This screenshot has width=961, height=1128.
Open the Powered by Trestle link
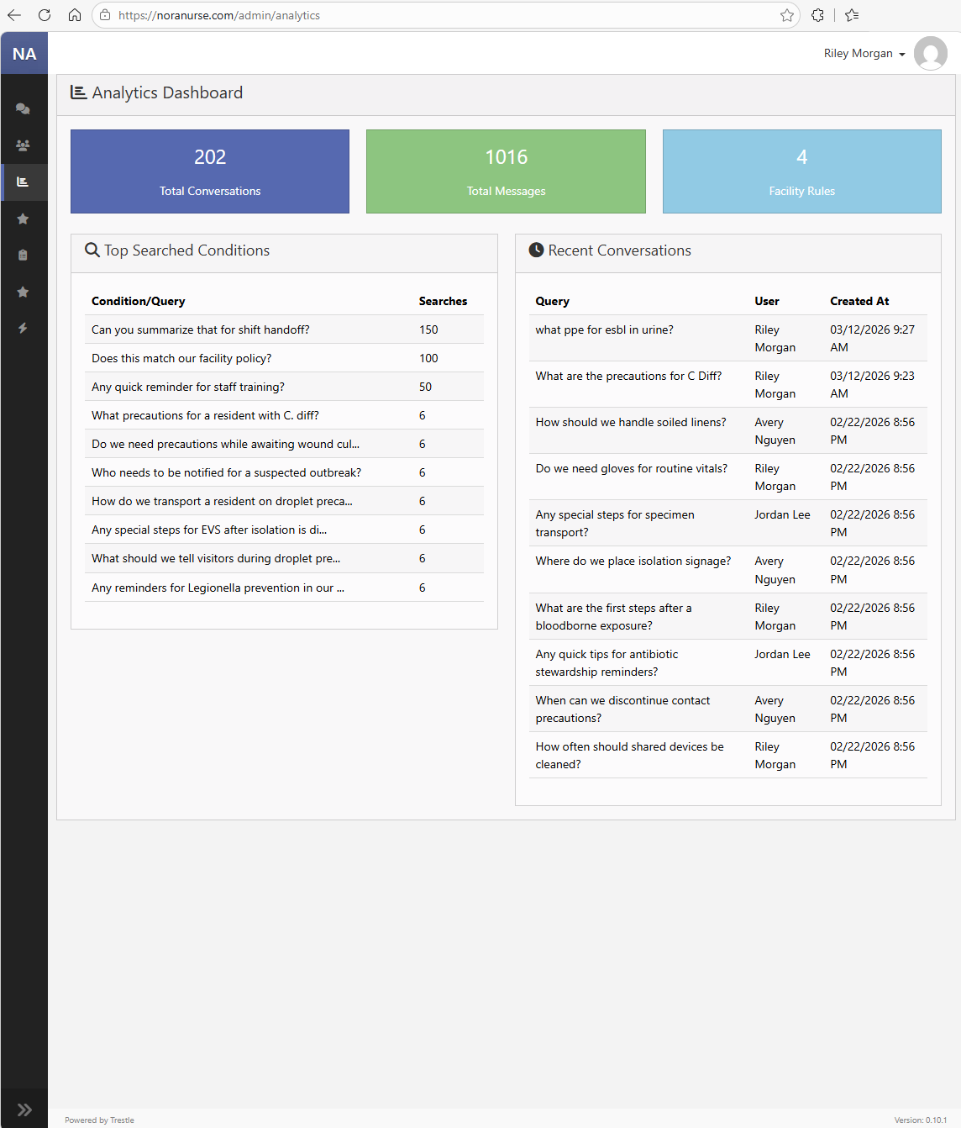pos(98,1120)
